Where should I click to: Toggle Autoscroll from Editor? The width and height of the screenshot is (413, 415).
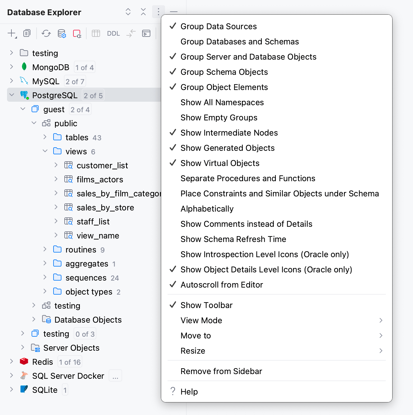pos(276,285)
